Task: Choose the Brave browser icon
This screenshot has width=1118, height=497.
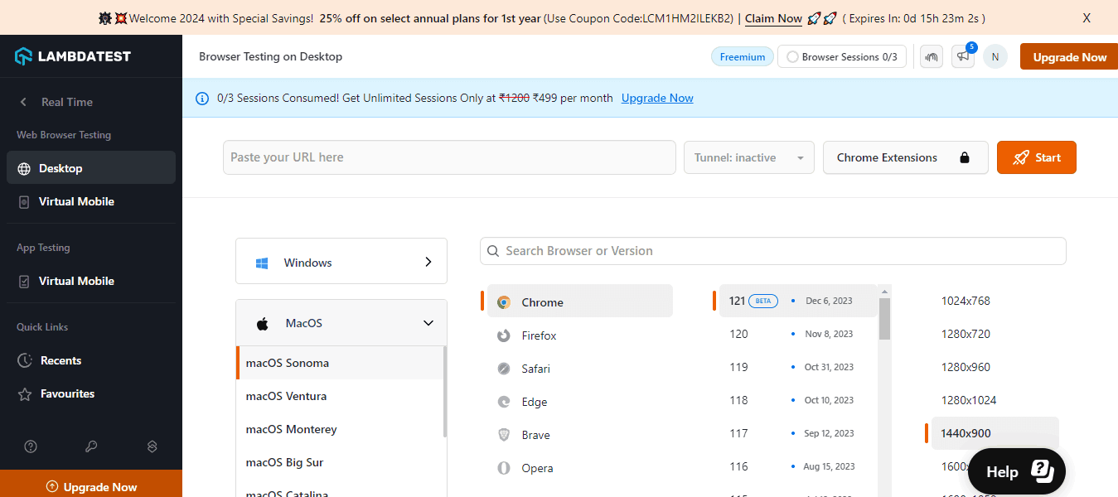Action: pos(503,435)
